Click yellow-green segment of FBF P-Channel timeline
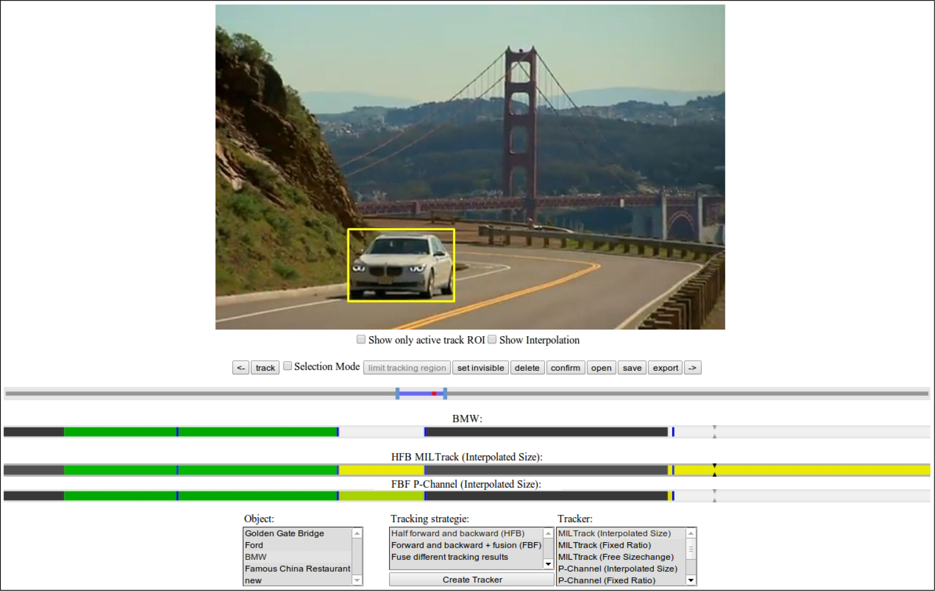 [381, 496]
